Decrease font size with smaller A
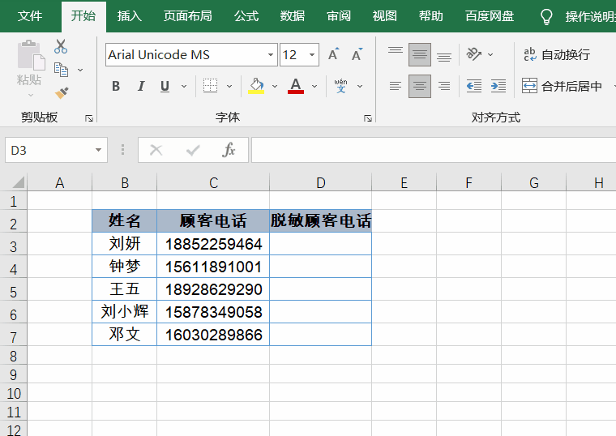 [x=357, y=54]
